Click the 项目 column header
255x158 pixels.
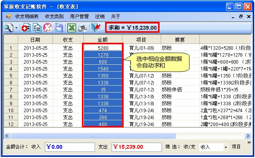click(x=141, y=39)
